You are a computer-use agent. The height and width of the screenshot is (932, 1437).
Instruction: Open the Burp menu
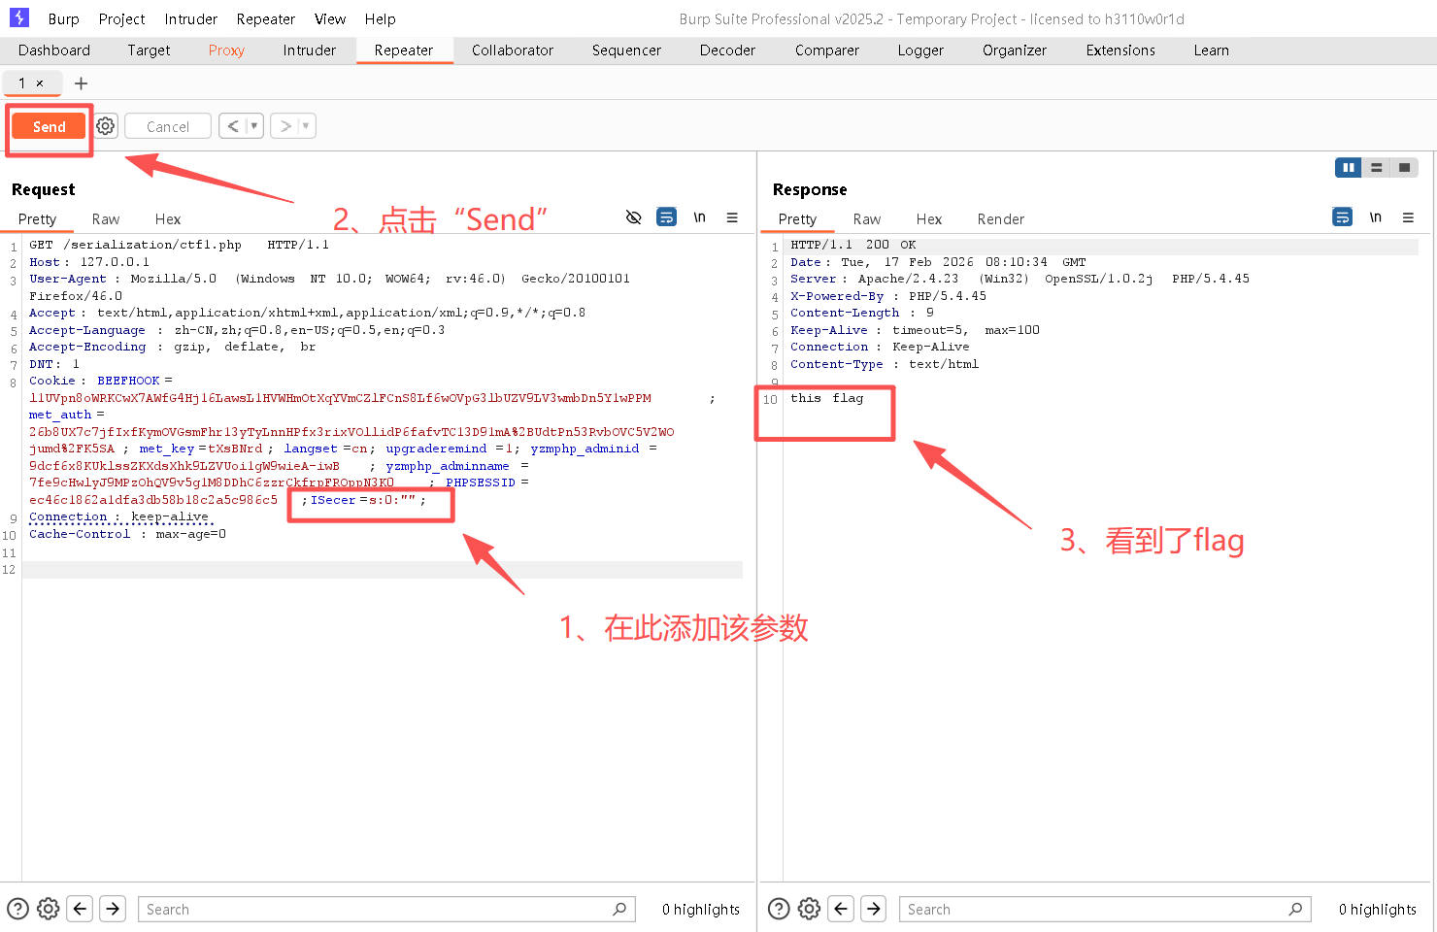pos(63,18)
